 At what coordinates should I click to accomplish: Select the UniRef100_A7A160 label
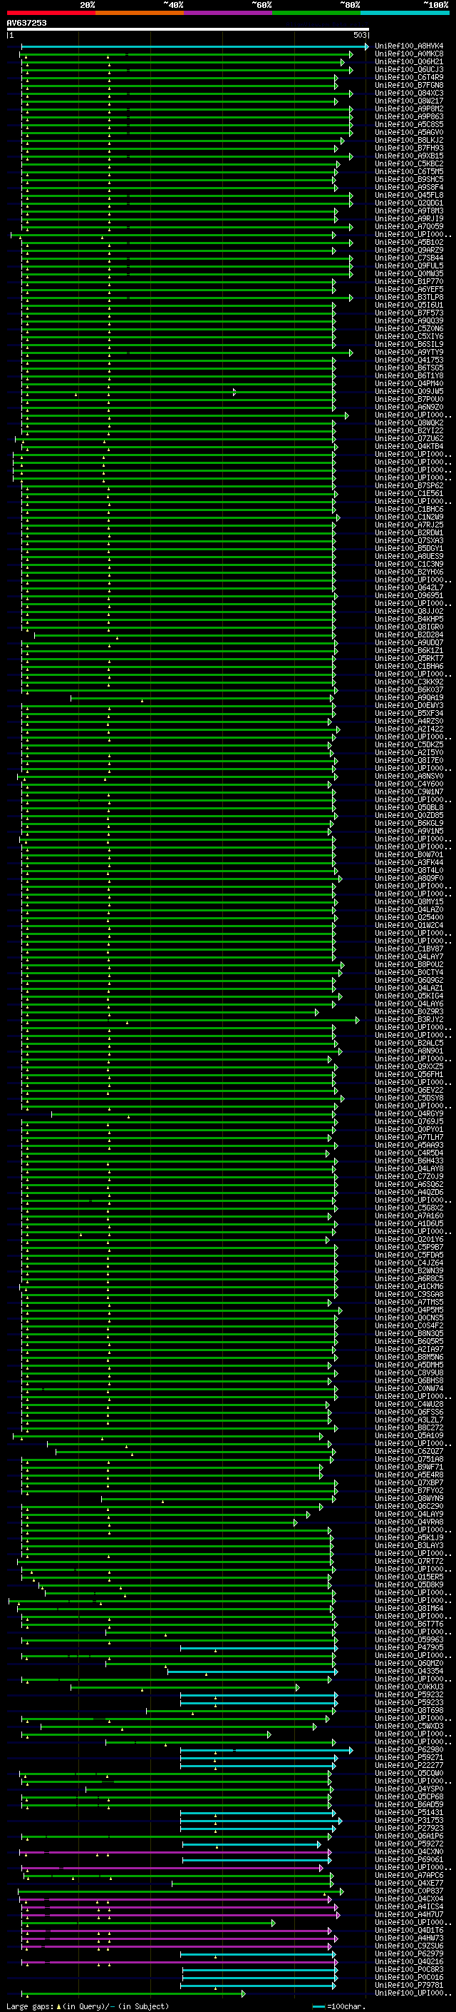[x=409, y=1215]
